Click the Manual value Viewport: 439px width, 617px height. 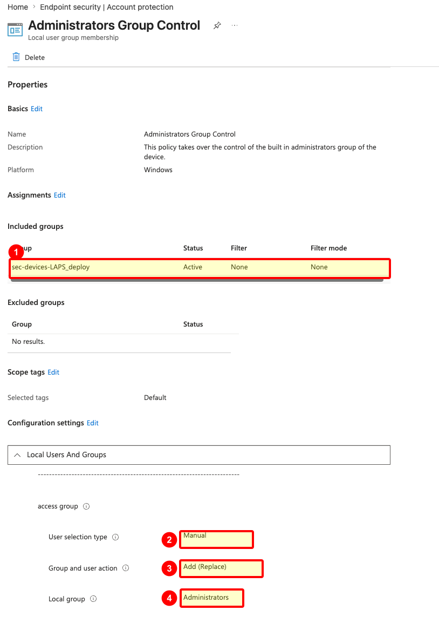click(x=195, y=535)
